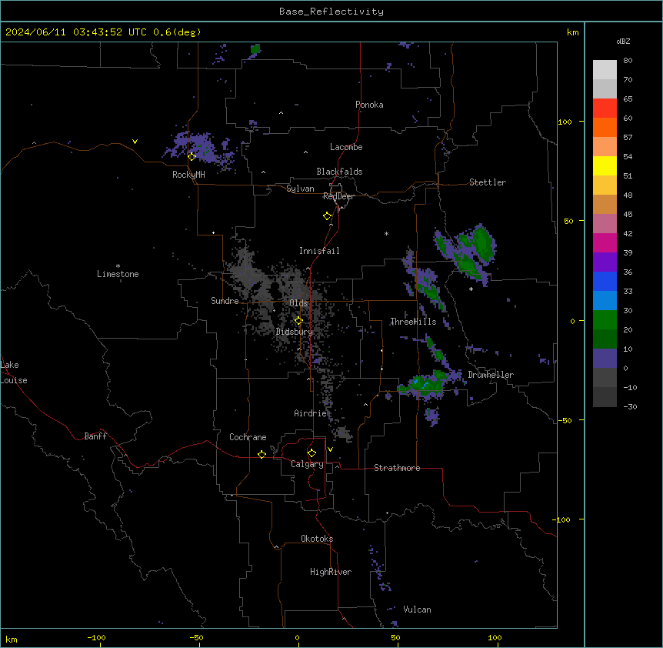Click the yellow diamond marker above Calgary label
This screenshot has width=663, height=648.
[312, 453]
